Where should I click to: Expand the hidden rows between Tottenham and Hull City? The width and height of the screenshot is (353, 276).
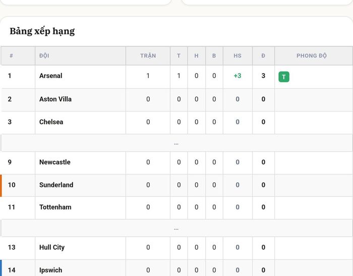point(177,228)
